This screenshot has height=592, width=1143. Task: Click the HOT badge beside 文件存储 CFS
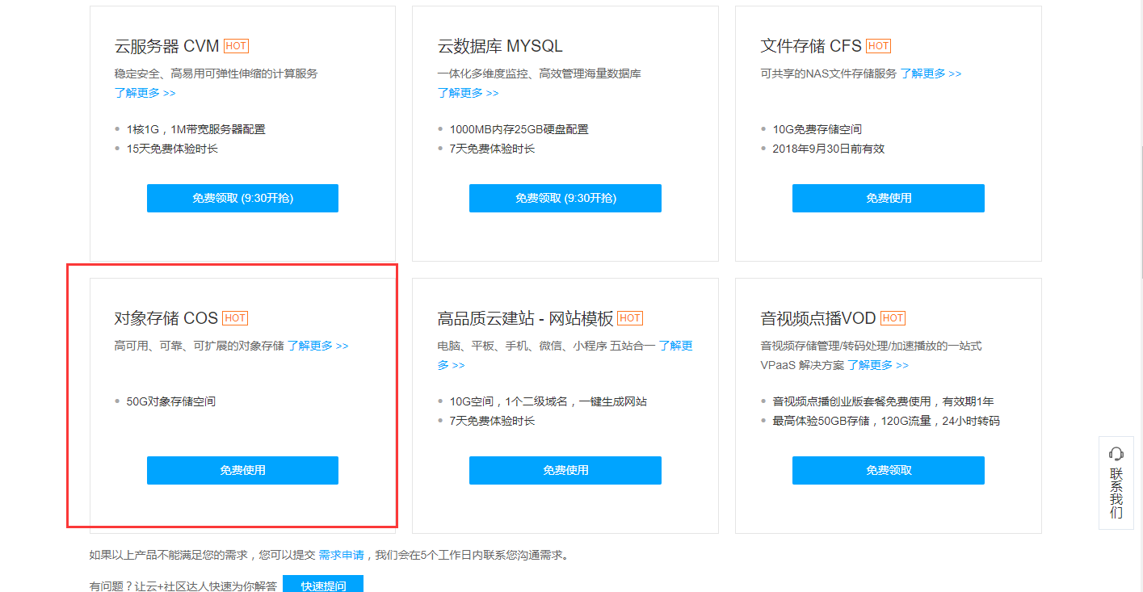click(878, 46)
